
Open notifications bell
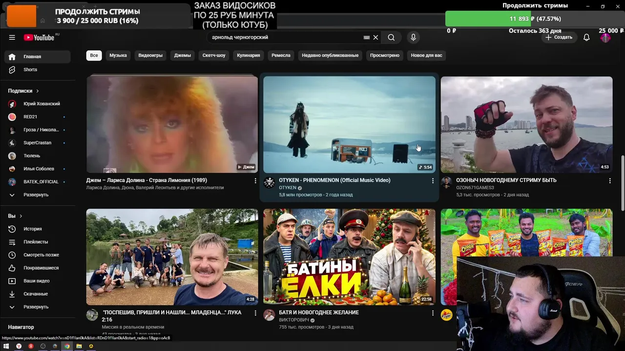[586, 38]
